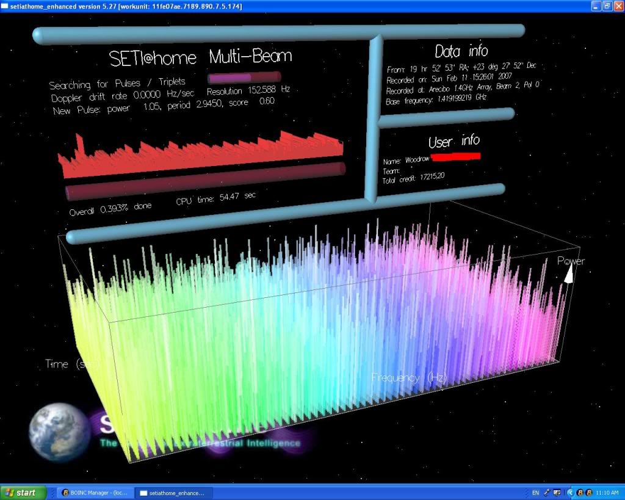Click the purple progress bar beside Triplets
This screenshot has width=625, height=500.
click(x=244, y=77)
